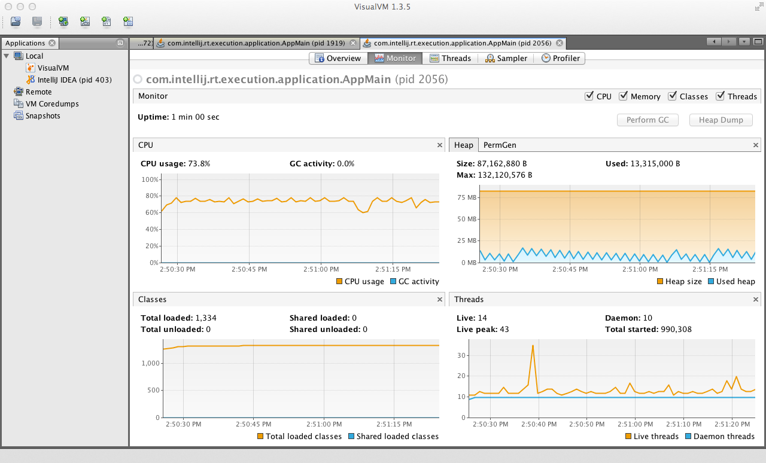This screenshot has height=463, width=766.
Task: Switch to the truncated ...72) tab
Action: 141,43
